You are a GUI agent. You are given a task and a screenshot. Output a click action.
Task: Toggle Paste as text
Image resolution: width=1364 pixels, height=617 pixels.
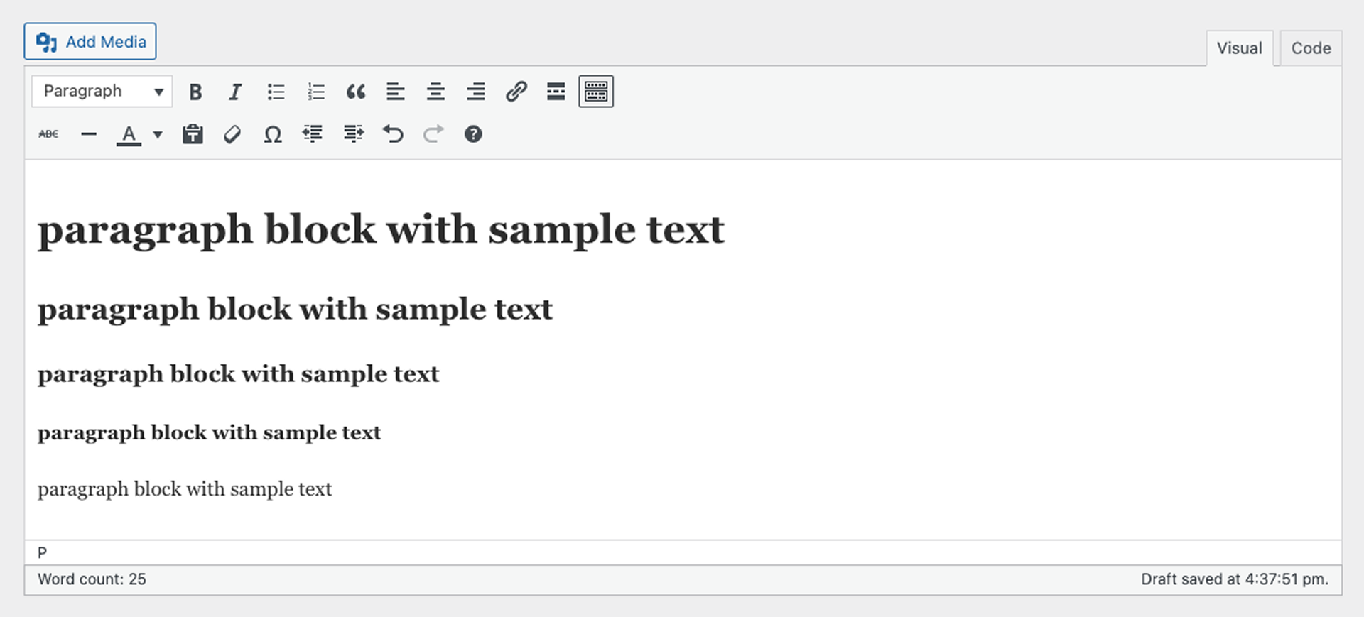coord(193,134)
